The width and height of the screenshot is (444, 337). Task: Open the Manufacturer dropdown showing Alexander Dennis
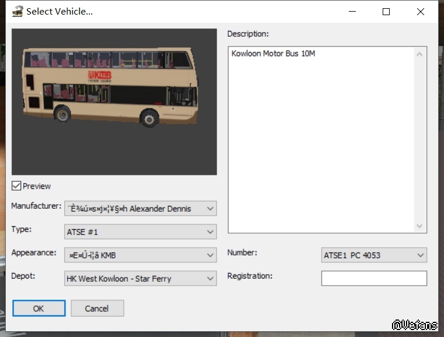(140, 209)
